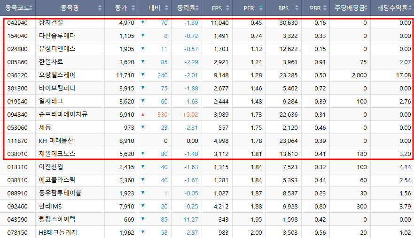Click the sort arrows in 종목명 header
Image resolution: width=414 pixels, height=238 pixels.
(x=100, y=8)
